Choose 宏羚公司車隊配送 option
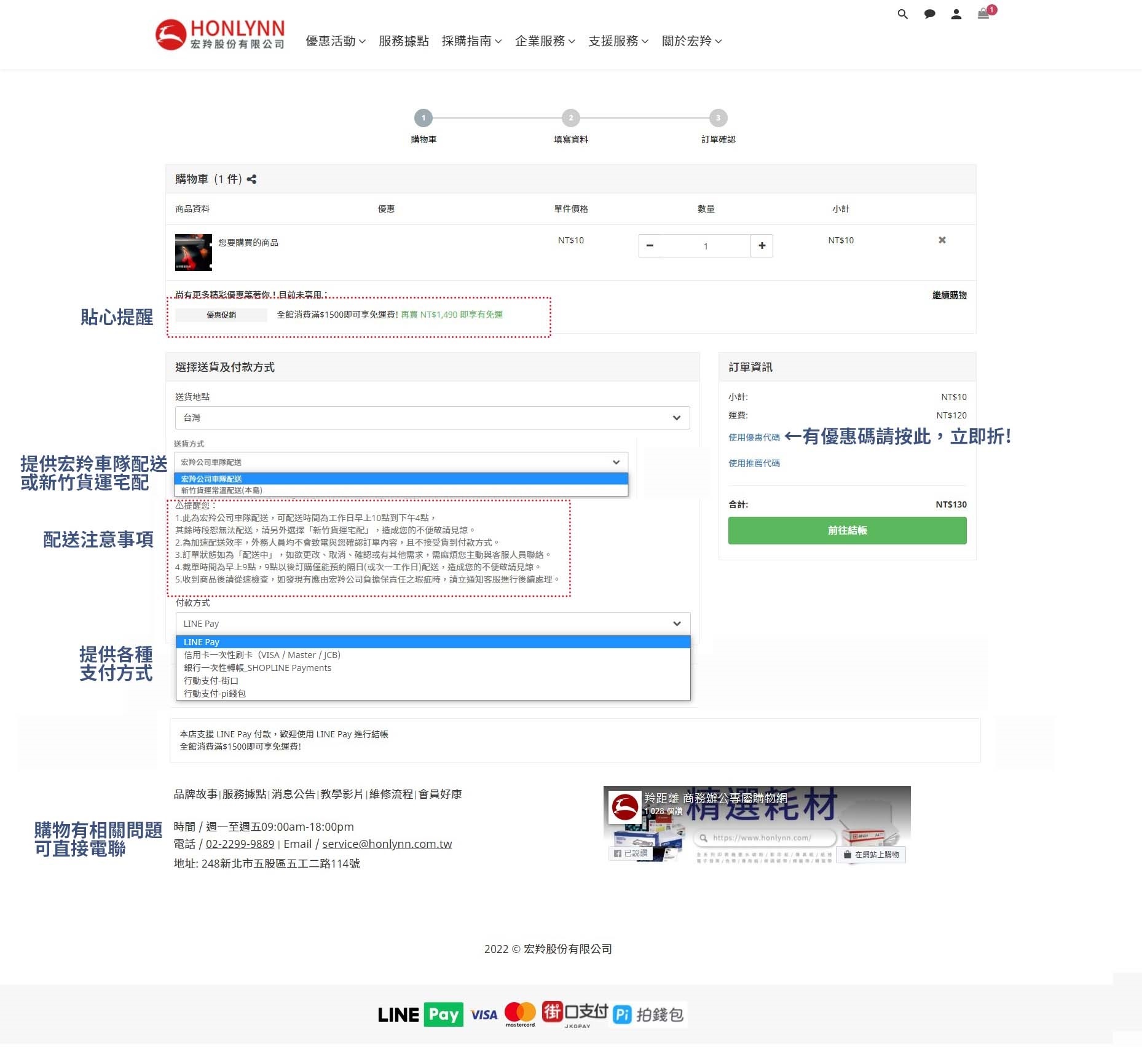 coord(401,479)
